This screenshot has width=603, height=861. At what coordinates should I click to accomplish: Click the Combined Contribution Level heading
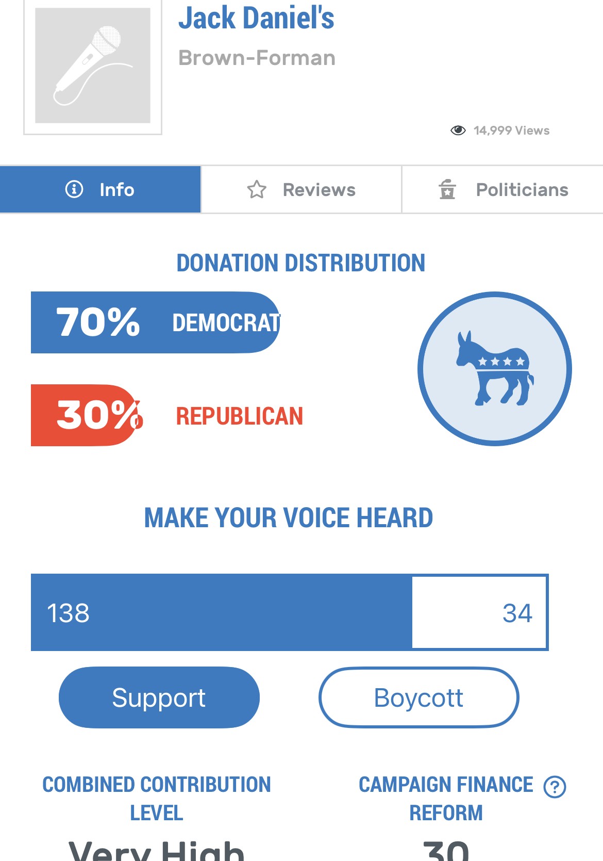[x=157, y=799]
